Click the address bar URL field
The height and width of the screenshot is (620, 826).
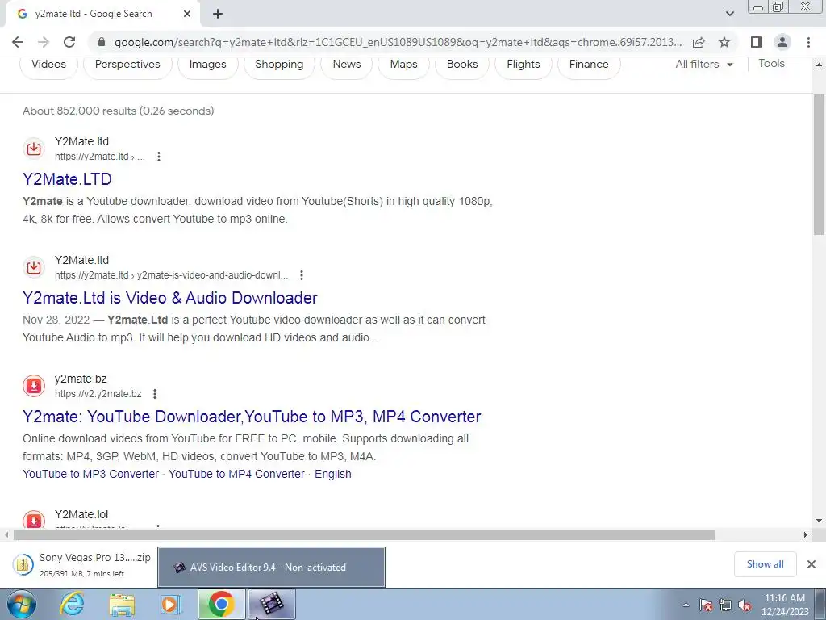[x=398, y=42]
